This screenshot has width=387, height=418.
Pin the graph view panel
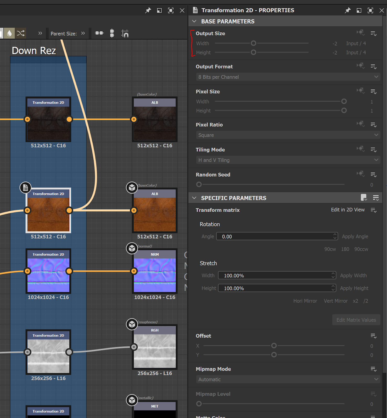(x=148, y=10)
